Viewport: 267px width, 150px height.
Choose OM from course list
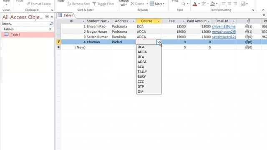click(149, 92)
